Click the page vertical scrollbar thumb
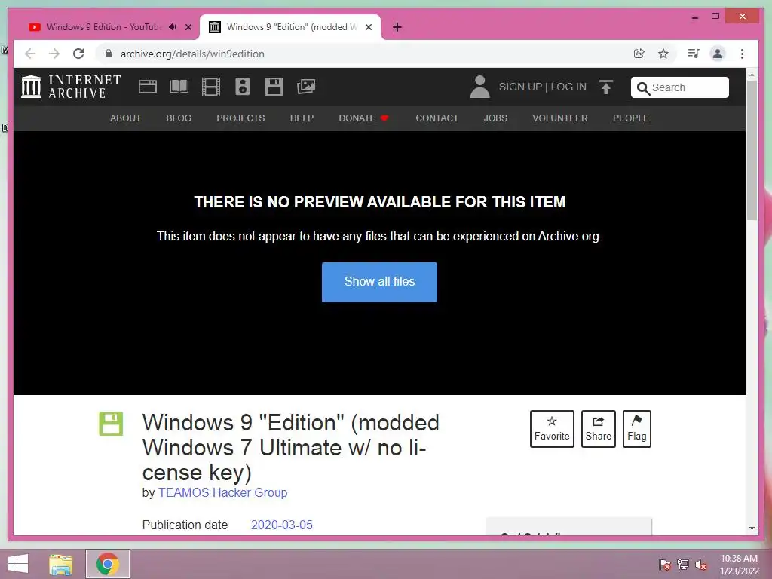 pos(752,150)
